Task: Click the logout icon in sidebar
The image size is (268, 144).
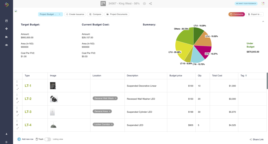Action: [7, 142]
